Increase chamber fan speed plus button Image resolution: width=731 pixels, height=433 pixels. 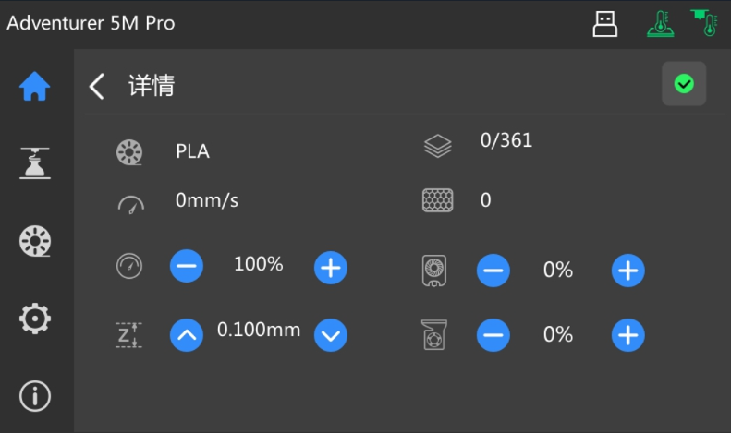coord(628,335)
